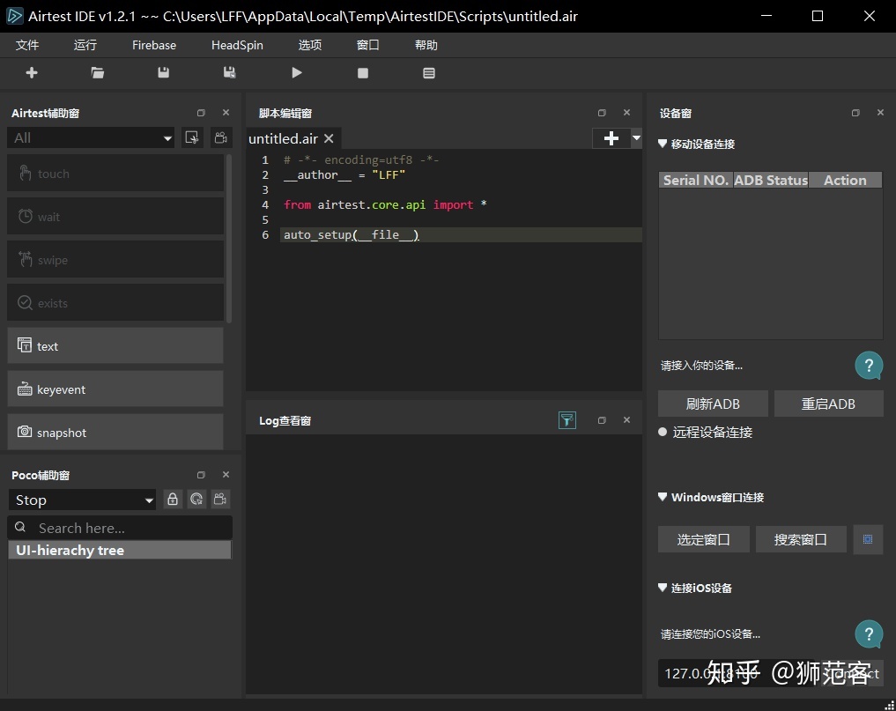Collapse the Windows窗口连接 section
896x711 pixels.
[x=663, y=497]
